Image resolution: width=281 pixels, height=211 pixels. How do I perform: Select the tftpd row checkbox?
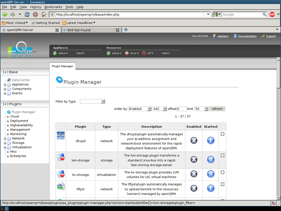coord(222,184)
